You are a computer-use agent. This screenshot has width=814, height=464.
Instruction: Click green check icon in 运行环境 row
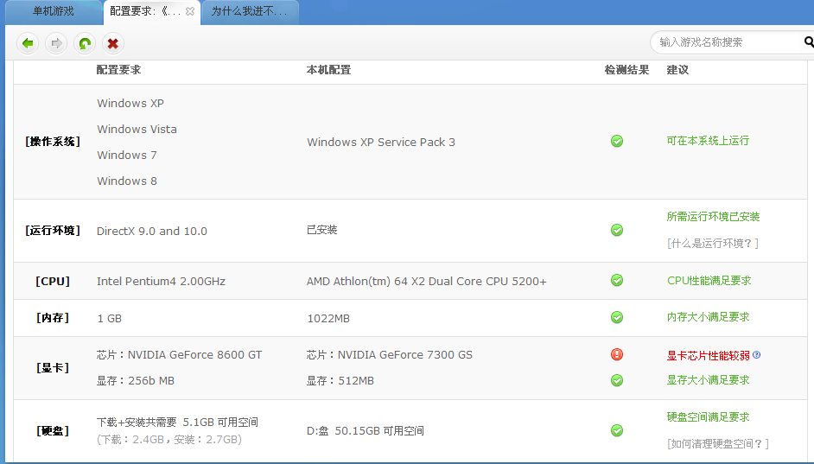click(617, 230)
